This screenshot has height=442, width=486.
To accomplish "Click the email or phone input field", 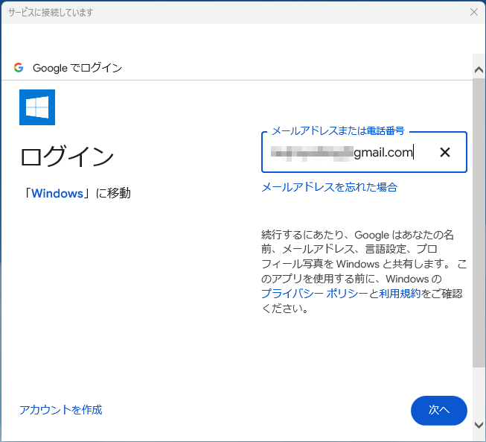I will (364, 152).
